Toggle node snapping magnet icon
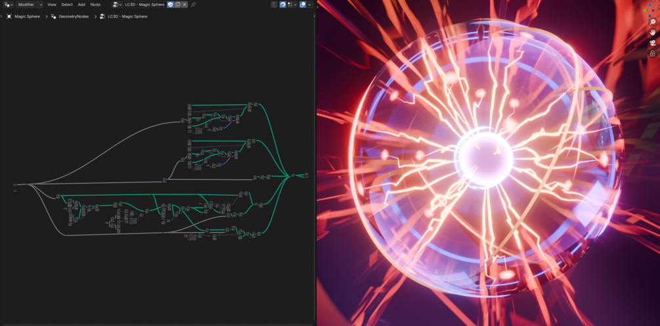660x326 pixels. tap(283, 5)
